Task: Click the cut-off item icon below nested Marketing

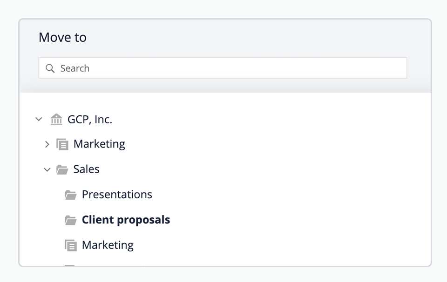Action: pyautogui.click(x=69, y=265)
